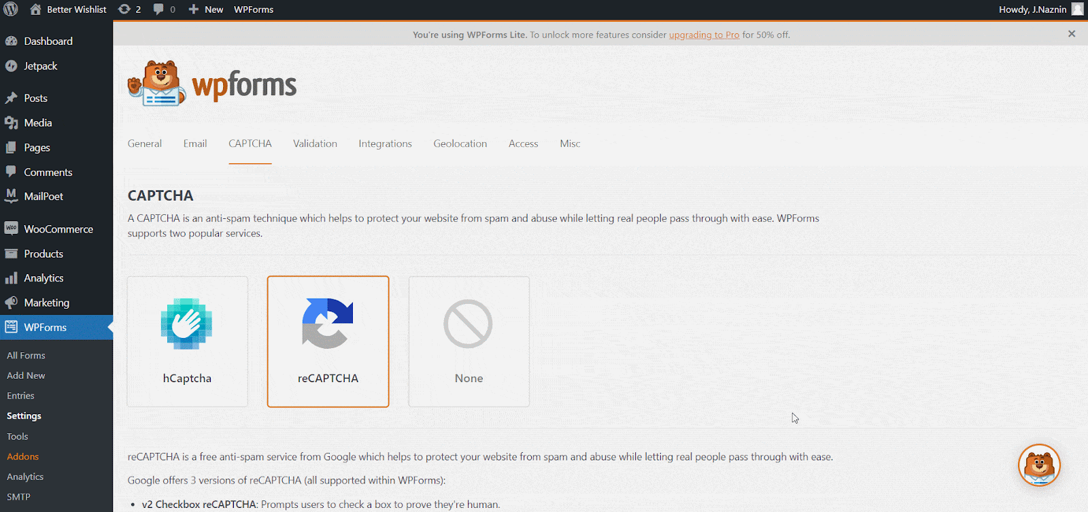
Task: Switch to the Misc tab
Action: tap(570, 143)
